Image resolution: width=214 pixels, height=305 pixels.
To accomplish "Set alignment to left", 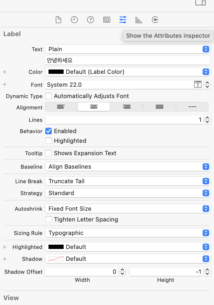I will tap(61, 107).
